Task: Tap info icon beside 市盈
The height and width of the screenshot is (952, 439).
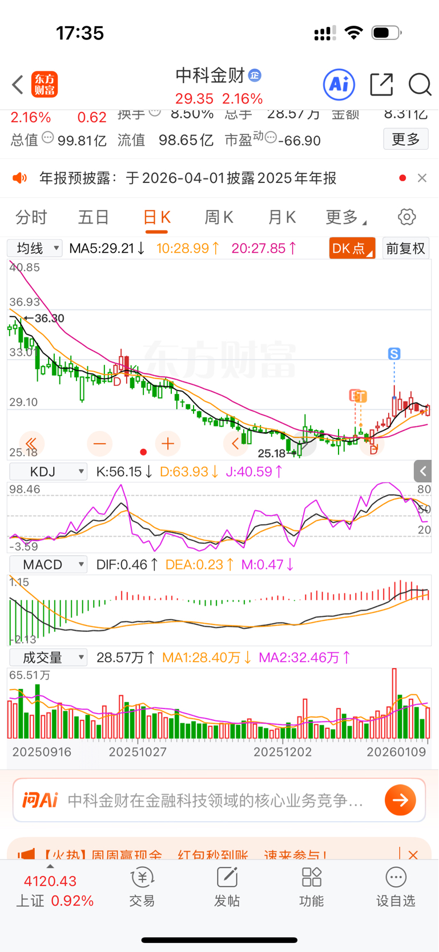Action: (x=271, y=138)
